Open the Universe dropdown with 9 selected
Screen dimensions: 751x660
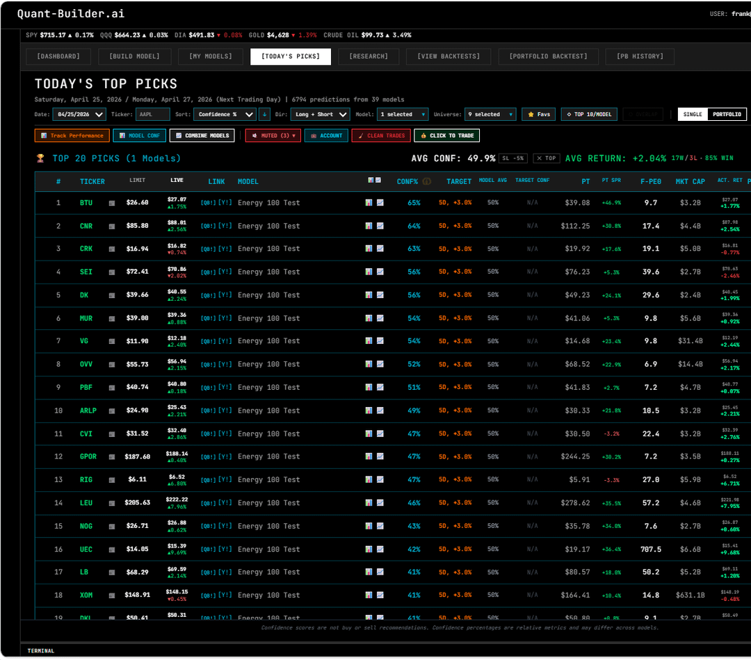tap(490, 115)
